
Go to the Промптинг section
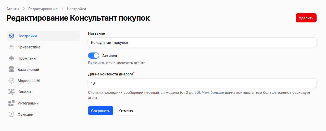(x=43, y=58)
